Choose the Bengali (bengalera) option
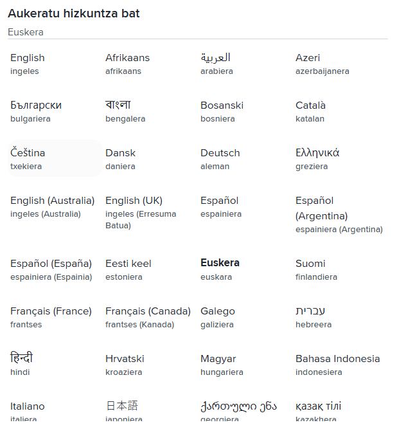This screenshot has width=397, height=427. (x=125, y=111)
